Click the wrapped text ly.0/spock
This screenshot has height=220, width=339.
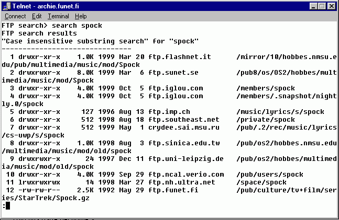23,104
